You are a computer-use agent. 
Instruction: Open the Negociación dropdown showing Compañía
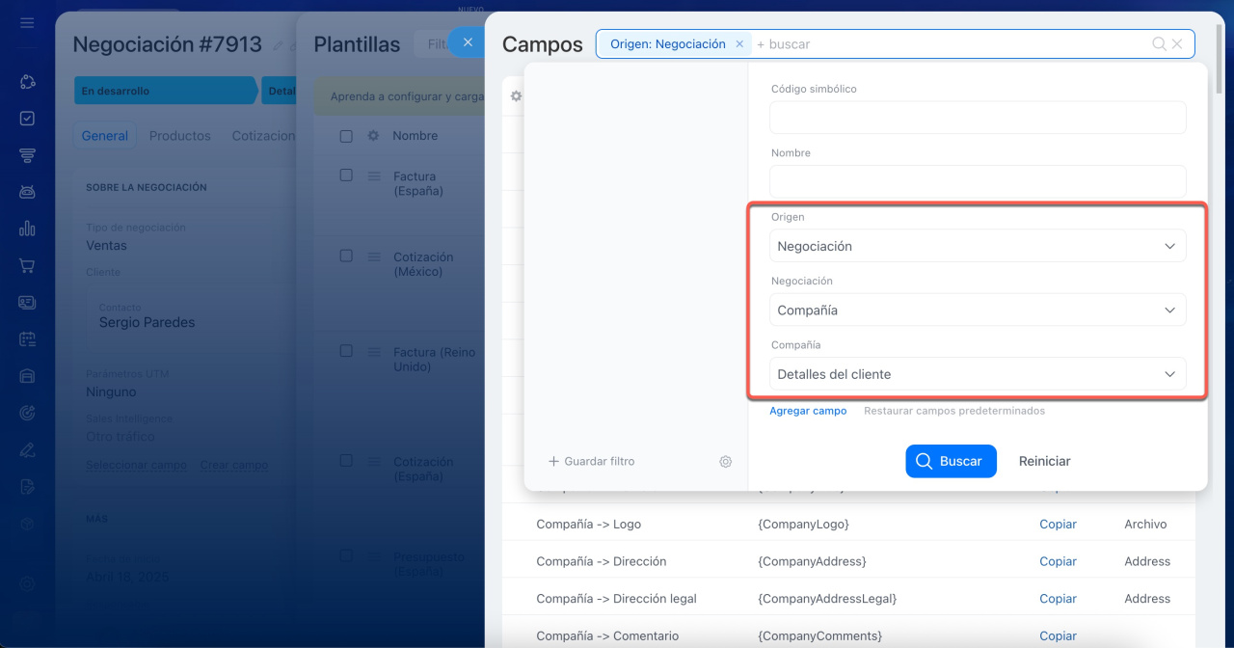(x=977, y=310)
